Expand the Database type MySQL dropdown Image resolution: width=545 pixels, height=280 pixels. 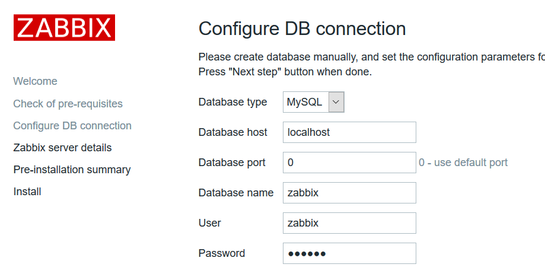(313, 102)
